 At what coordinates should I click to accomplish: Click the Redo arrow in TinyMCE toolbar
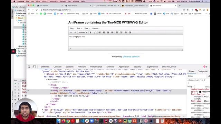click(x=75, y=32)
